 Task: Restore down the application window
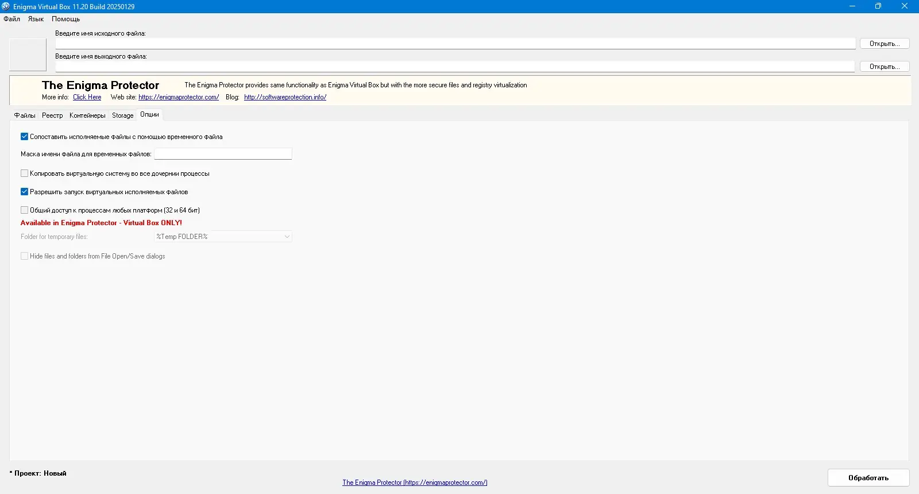coord(878,6)
